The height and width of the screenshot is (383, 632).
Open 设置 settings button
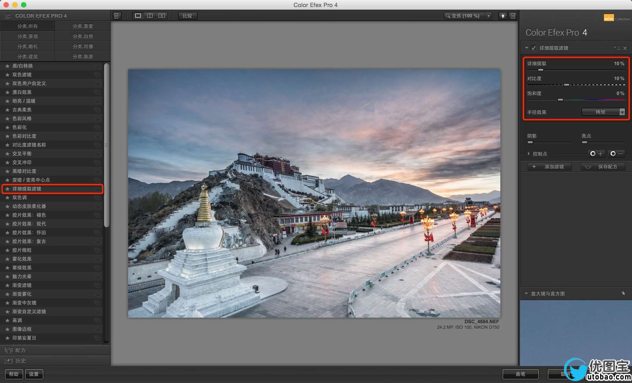(x=34, y=374)
